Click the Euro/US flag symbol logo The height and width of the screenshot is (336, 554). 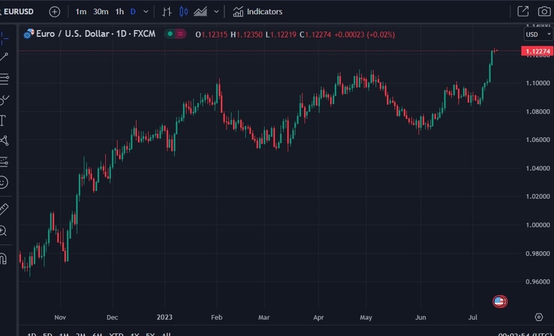28,34
